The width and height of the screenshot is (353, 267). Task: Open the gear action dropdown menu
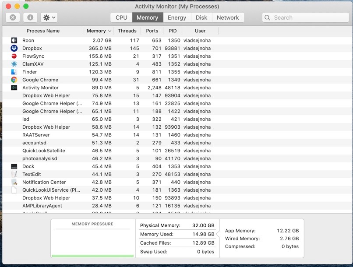click(49, 18)
